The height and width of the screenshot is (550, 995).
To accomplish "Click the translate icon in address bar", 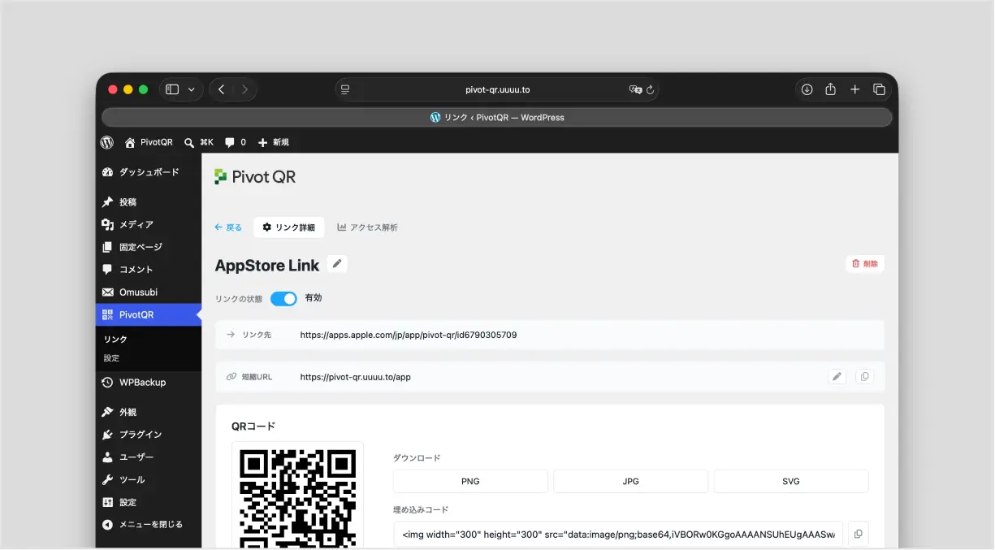I will pos(635,89).
